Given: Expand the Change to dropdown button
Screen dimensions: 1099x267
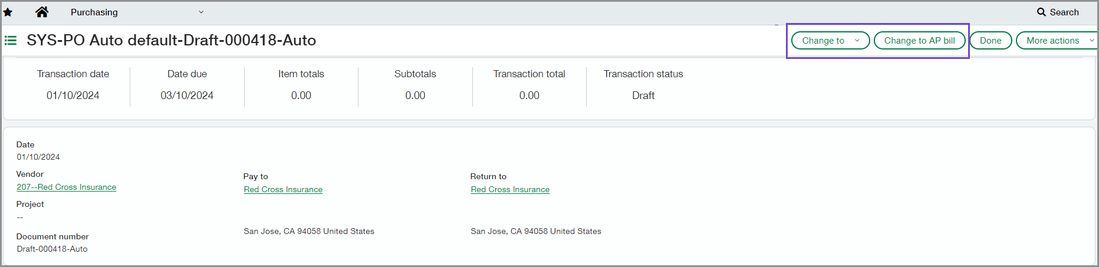Looking at the screenshot, I should pyautogui.click(x=830, y=41).
